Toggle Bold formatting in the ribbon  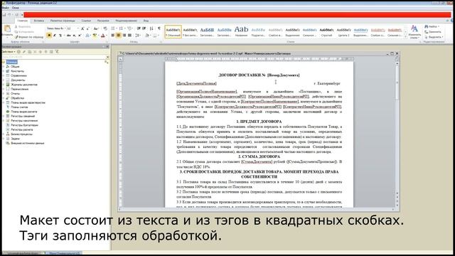[49, 36]
